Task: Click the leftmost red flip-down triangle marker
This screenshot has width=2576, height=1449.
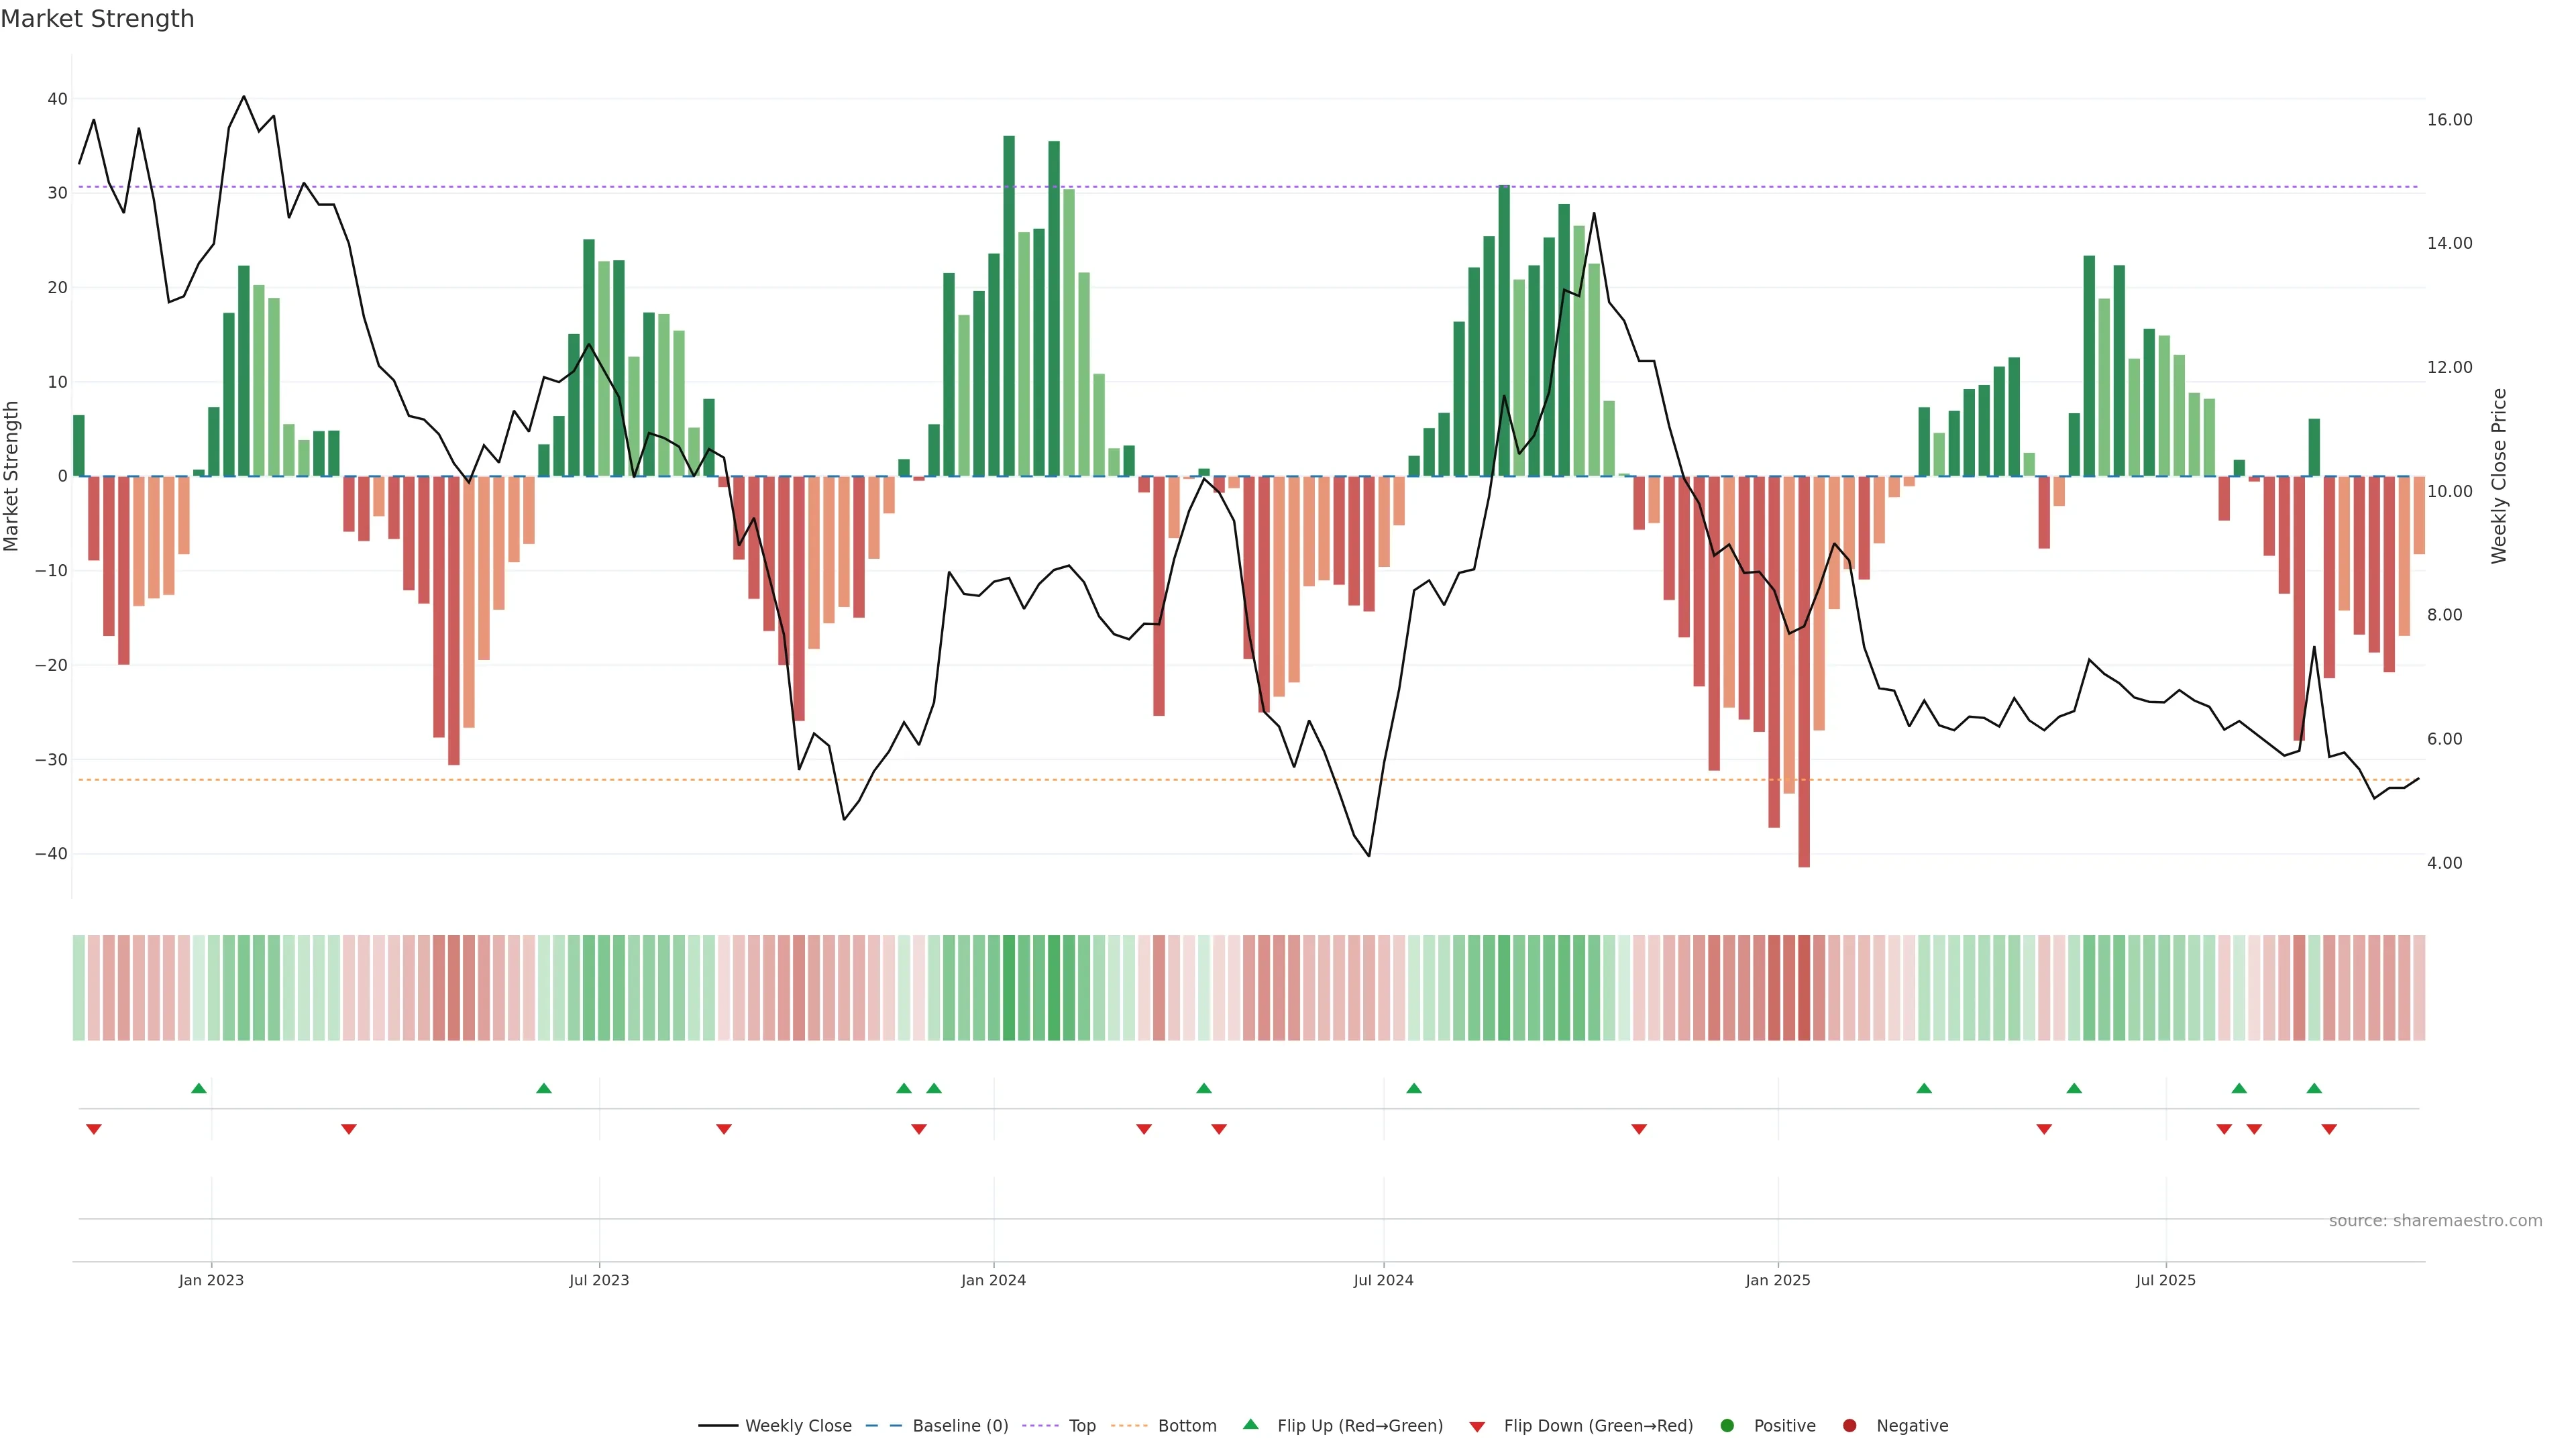Action: 94,1129
